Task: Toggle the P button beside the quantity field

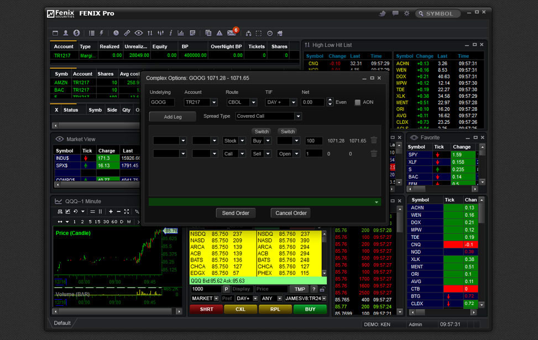Action: [x=226, y=289]
